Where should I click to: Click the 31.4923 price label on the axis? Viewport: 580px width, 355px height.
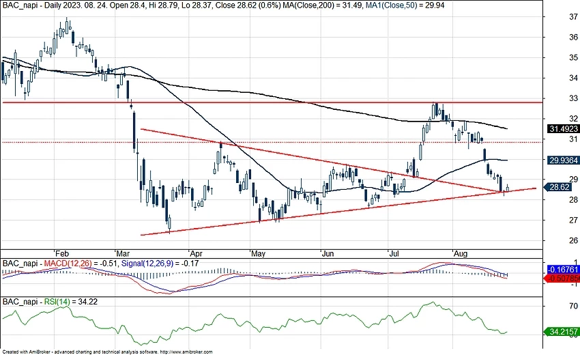coord(564,129)
